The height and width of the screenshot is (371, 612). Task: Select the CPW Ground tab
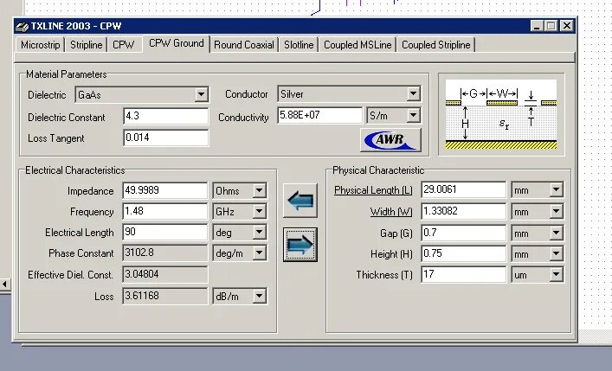[177, 43]
